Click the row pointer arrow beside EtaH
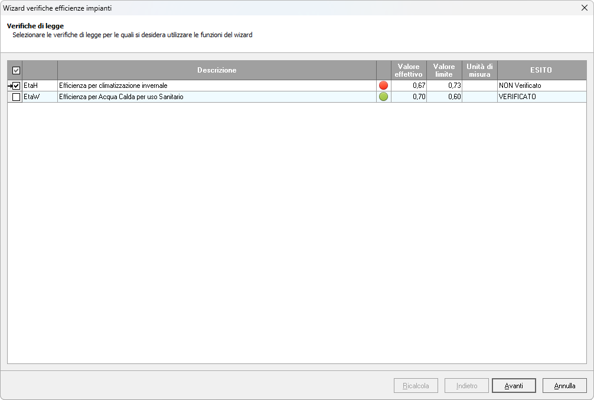Image resolution: width=594 pixels, height=400 pixels. coord(9,86)
